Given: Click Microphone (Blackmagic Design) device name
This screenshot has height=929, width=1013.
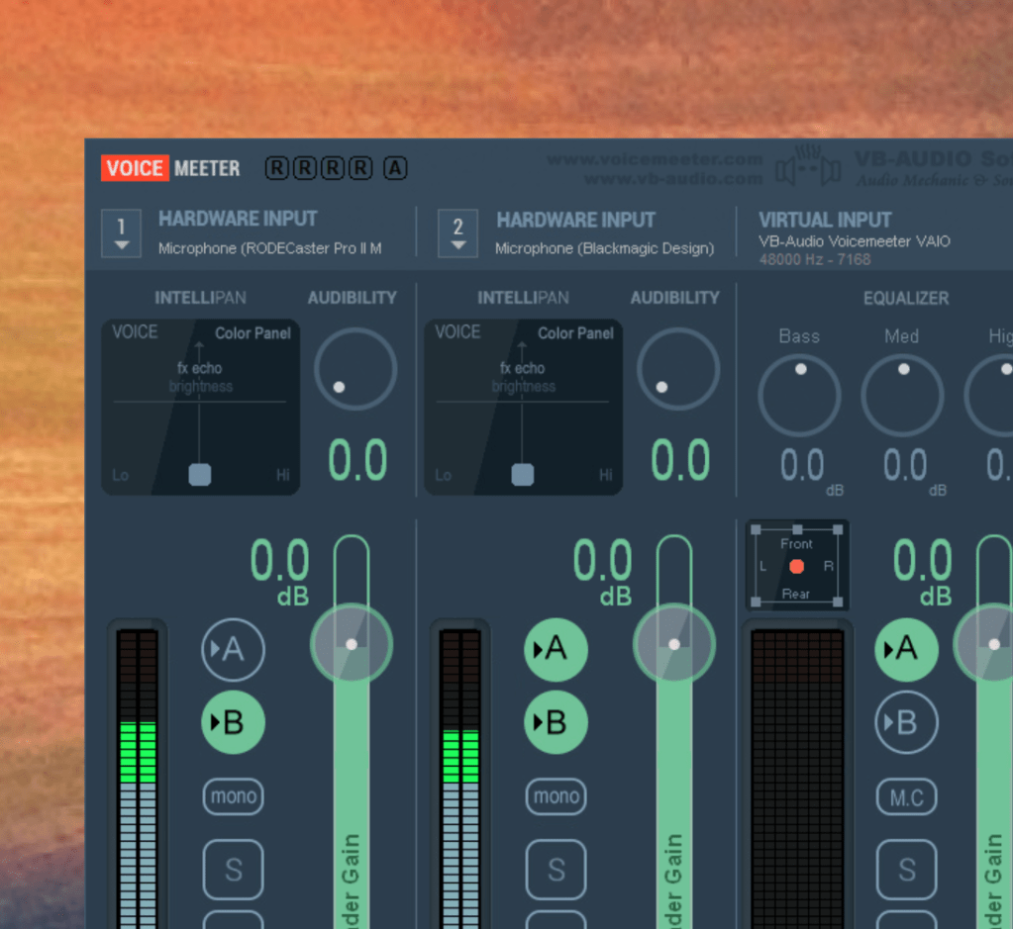Looking at the screenshot, I should (x=605, y=248).
